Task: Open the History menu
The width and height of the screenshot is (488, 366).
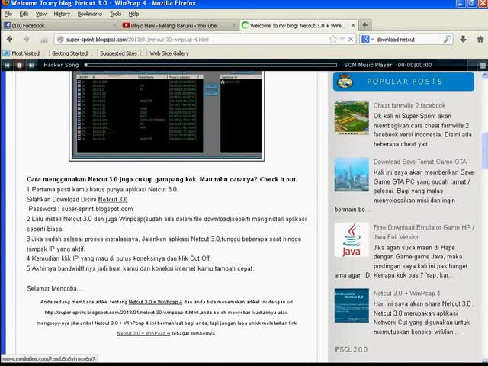Action: point(62,14)
